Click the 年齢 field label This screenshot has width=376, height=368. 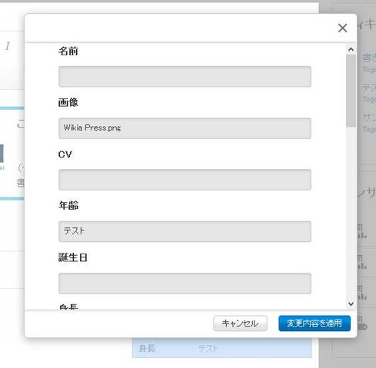pos(68,205)
